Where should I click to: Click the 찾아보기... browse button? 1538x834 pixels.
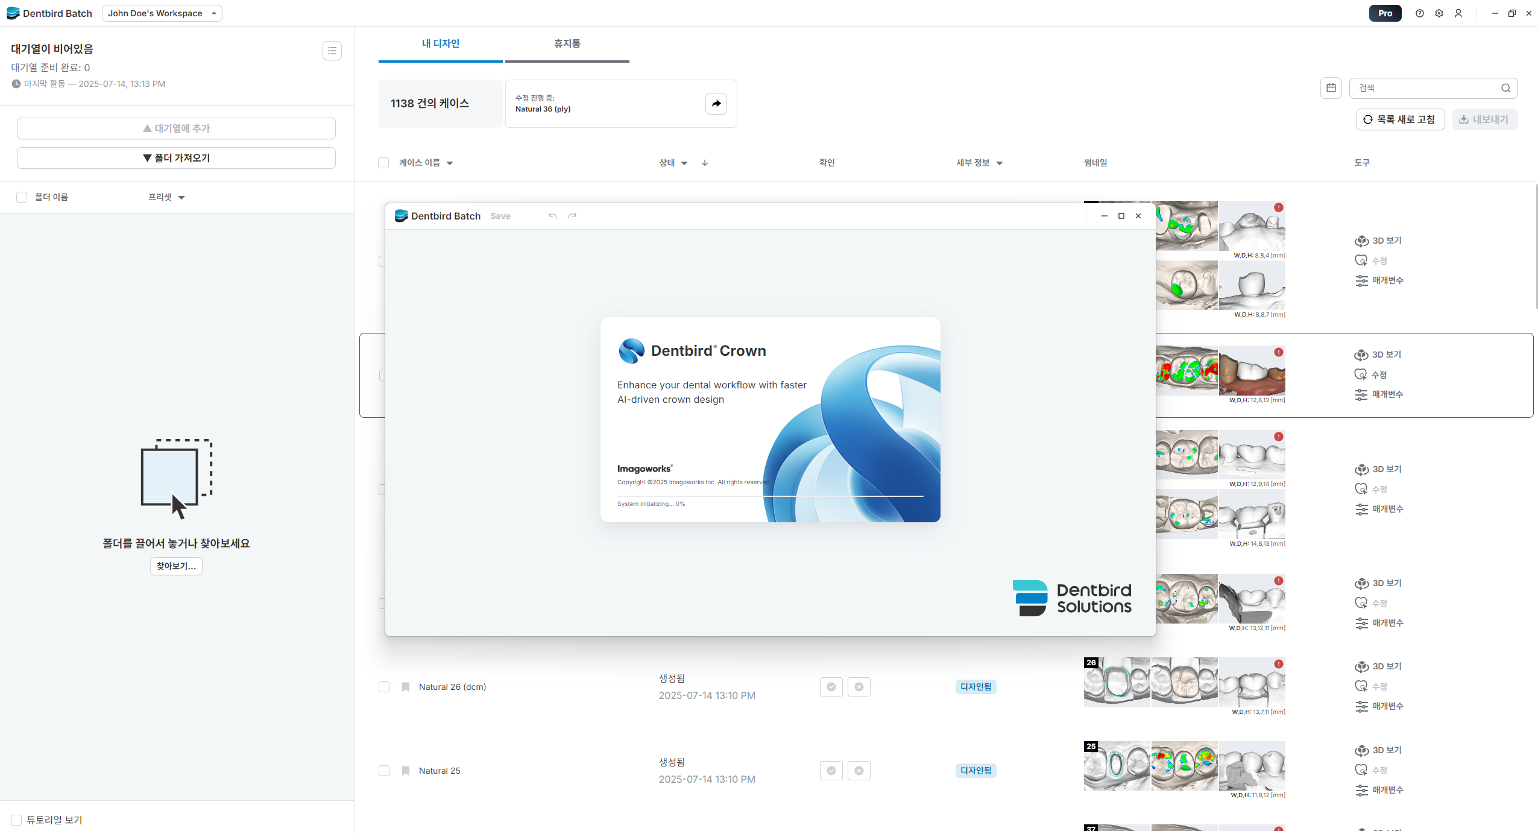tap(176, 566)
